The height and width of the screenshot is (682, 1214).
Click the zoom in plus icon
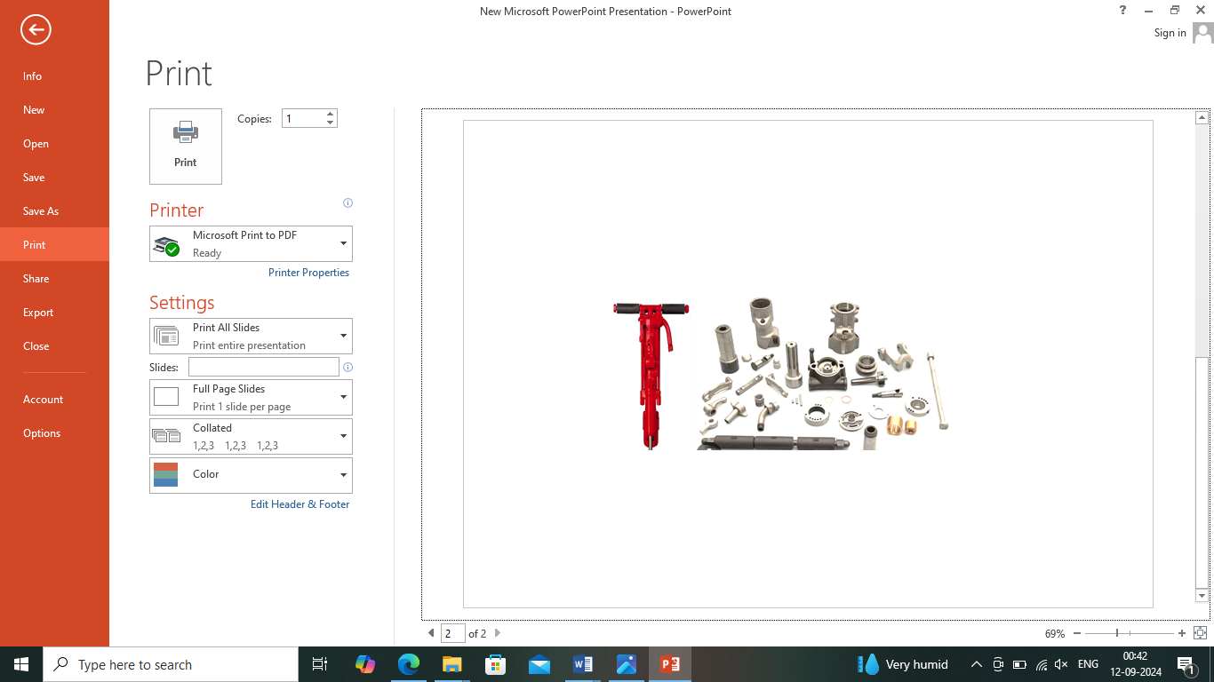tap(1182, 633)
